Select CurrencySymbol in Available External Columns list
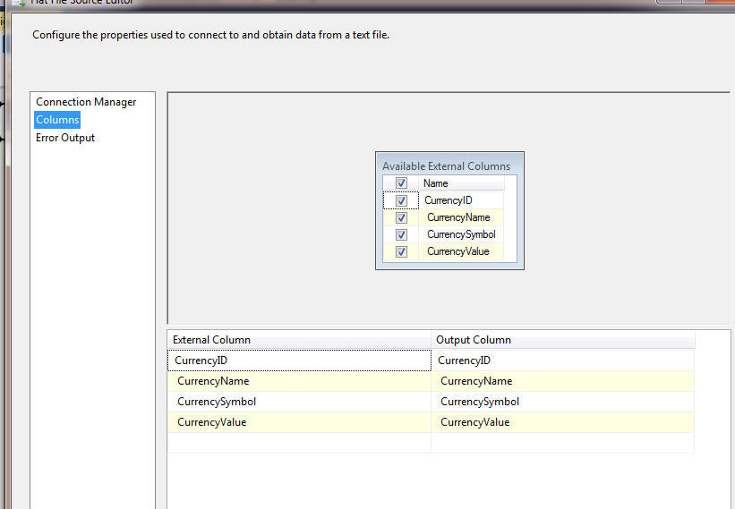Image resolution: width=735 pixels, height=509 pixels. click(x=461, y=234)
